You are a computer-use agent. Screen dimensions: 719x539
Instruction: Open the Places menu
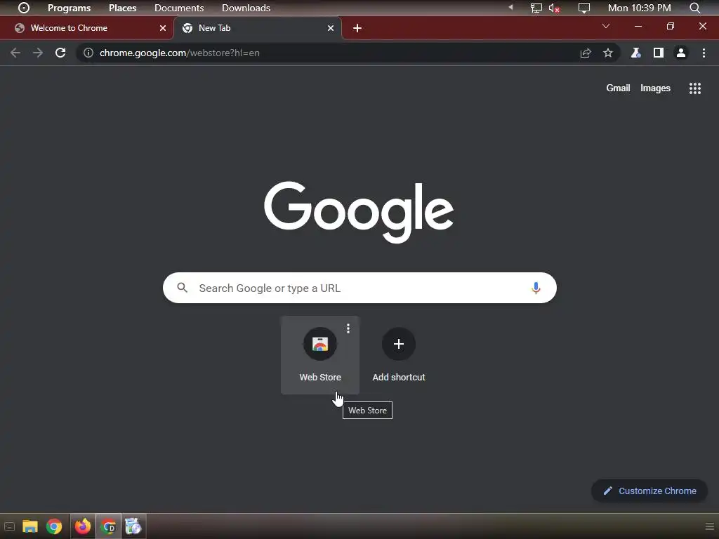pyautogui.click(x=122, y=8)
